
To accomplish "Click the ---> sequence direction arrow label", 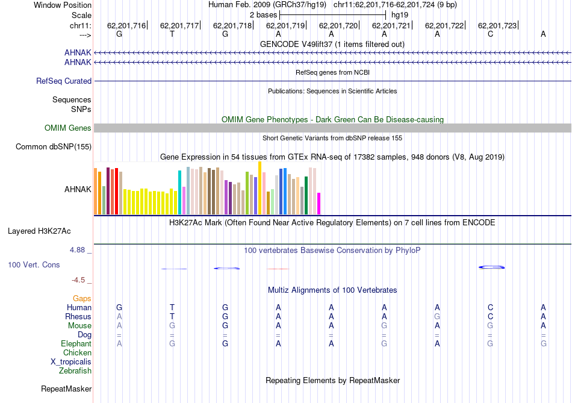I will pos(85,35).
